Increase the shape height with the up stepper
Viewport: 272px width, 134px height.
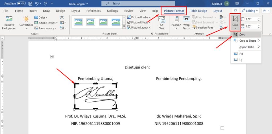coord(259,18)
